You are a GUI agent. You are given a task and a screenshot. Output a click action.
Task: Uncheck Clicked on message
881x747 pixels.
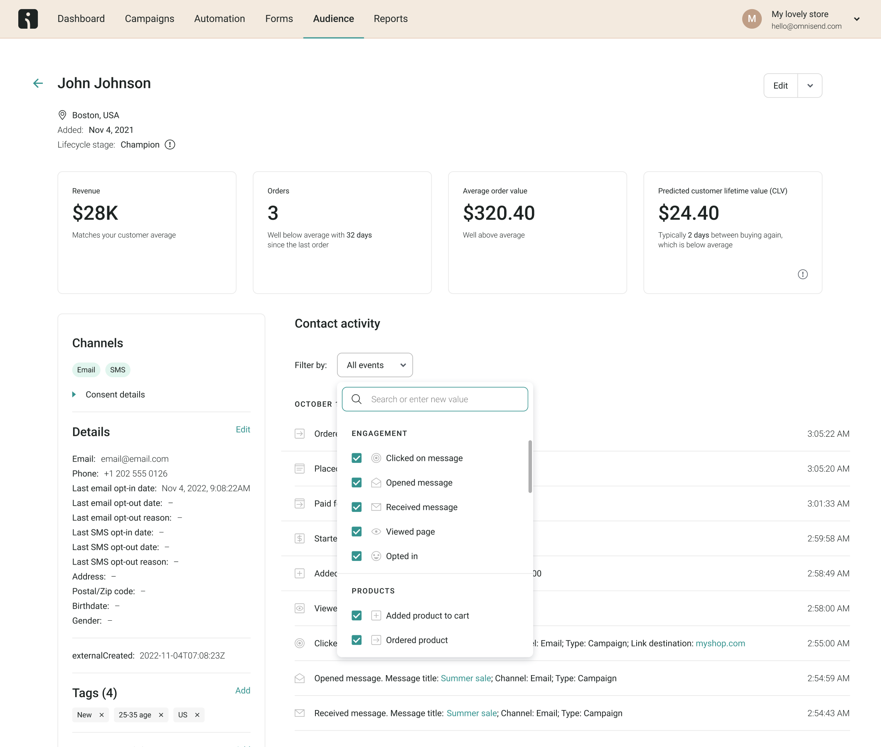click(x=357, y=458)
